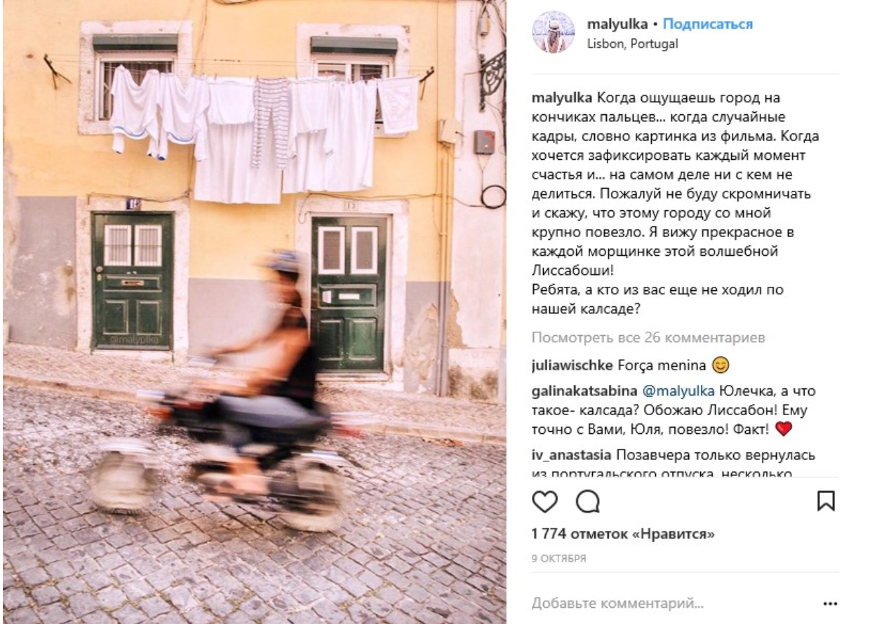Click the malyulka profile avatar

[554, 32]
